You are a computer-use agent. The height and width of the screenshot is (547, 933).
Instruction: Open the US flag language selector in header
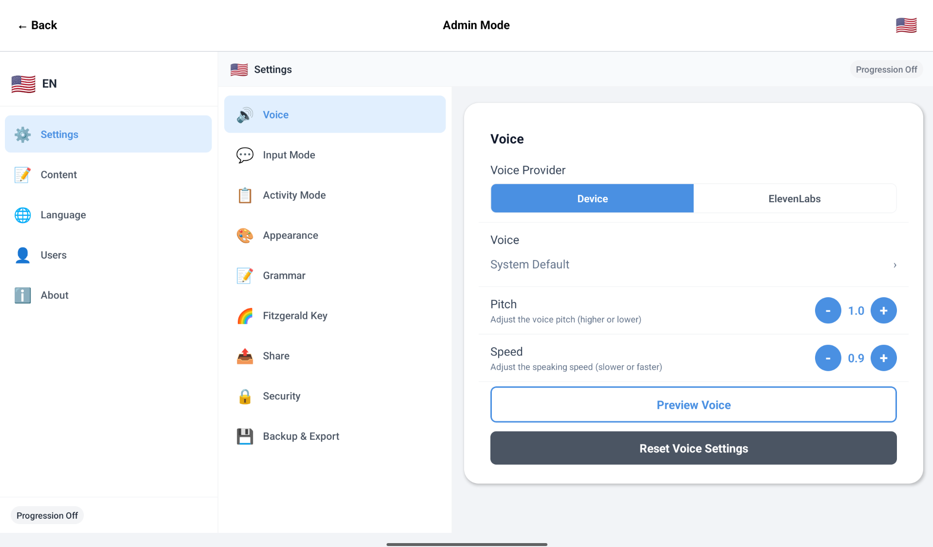click(x=906, y=25)
